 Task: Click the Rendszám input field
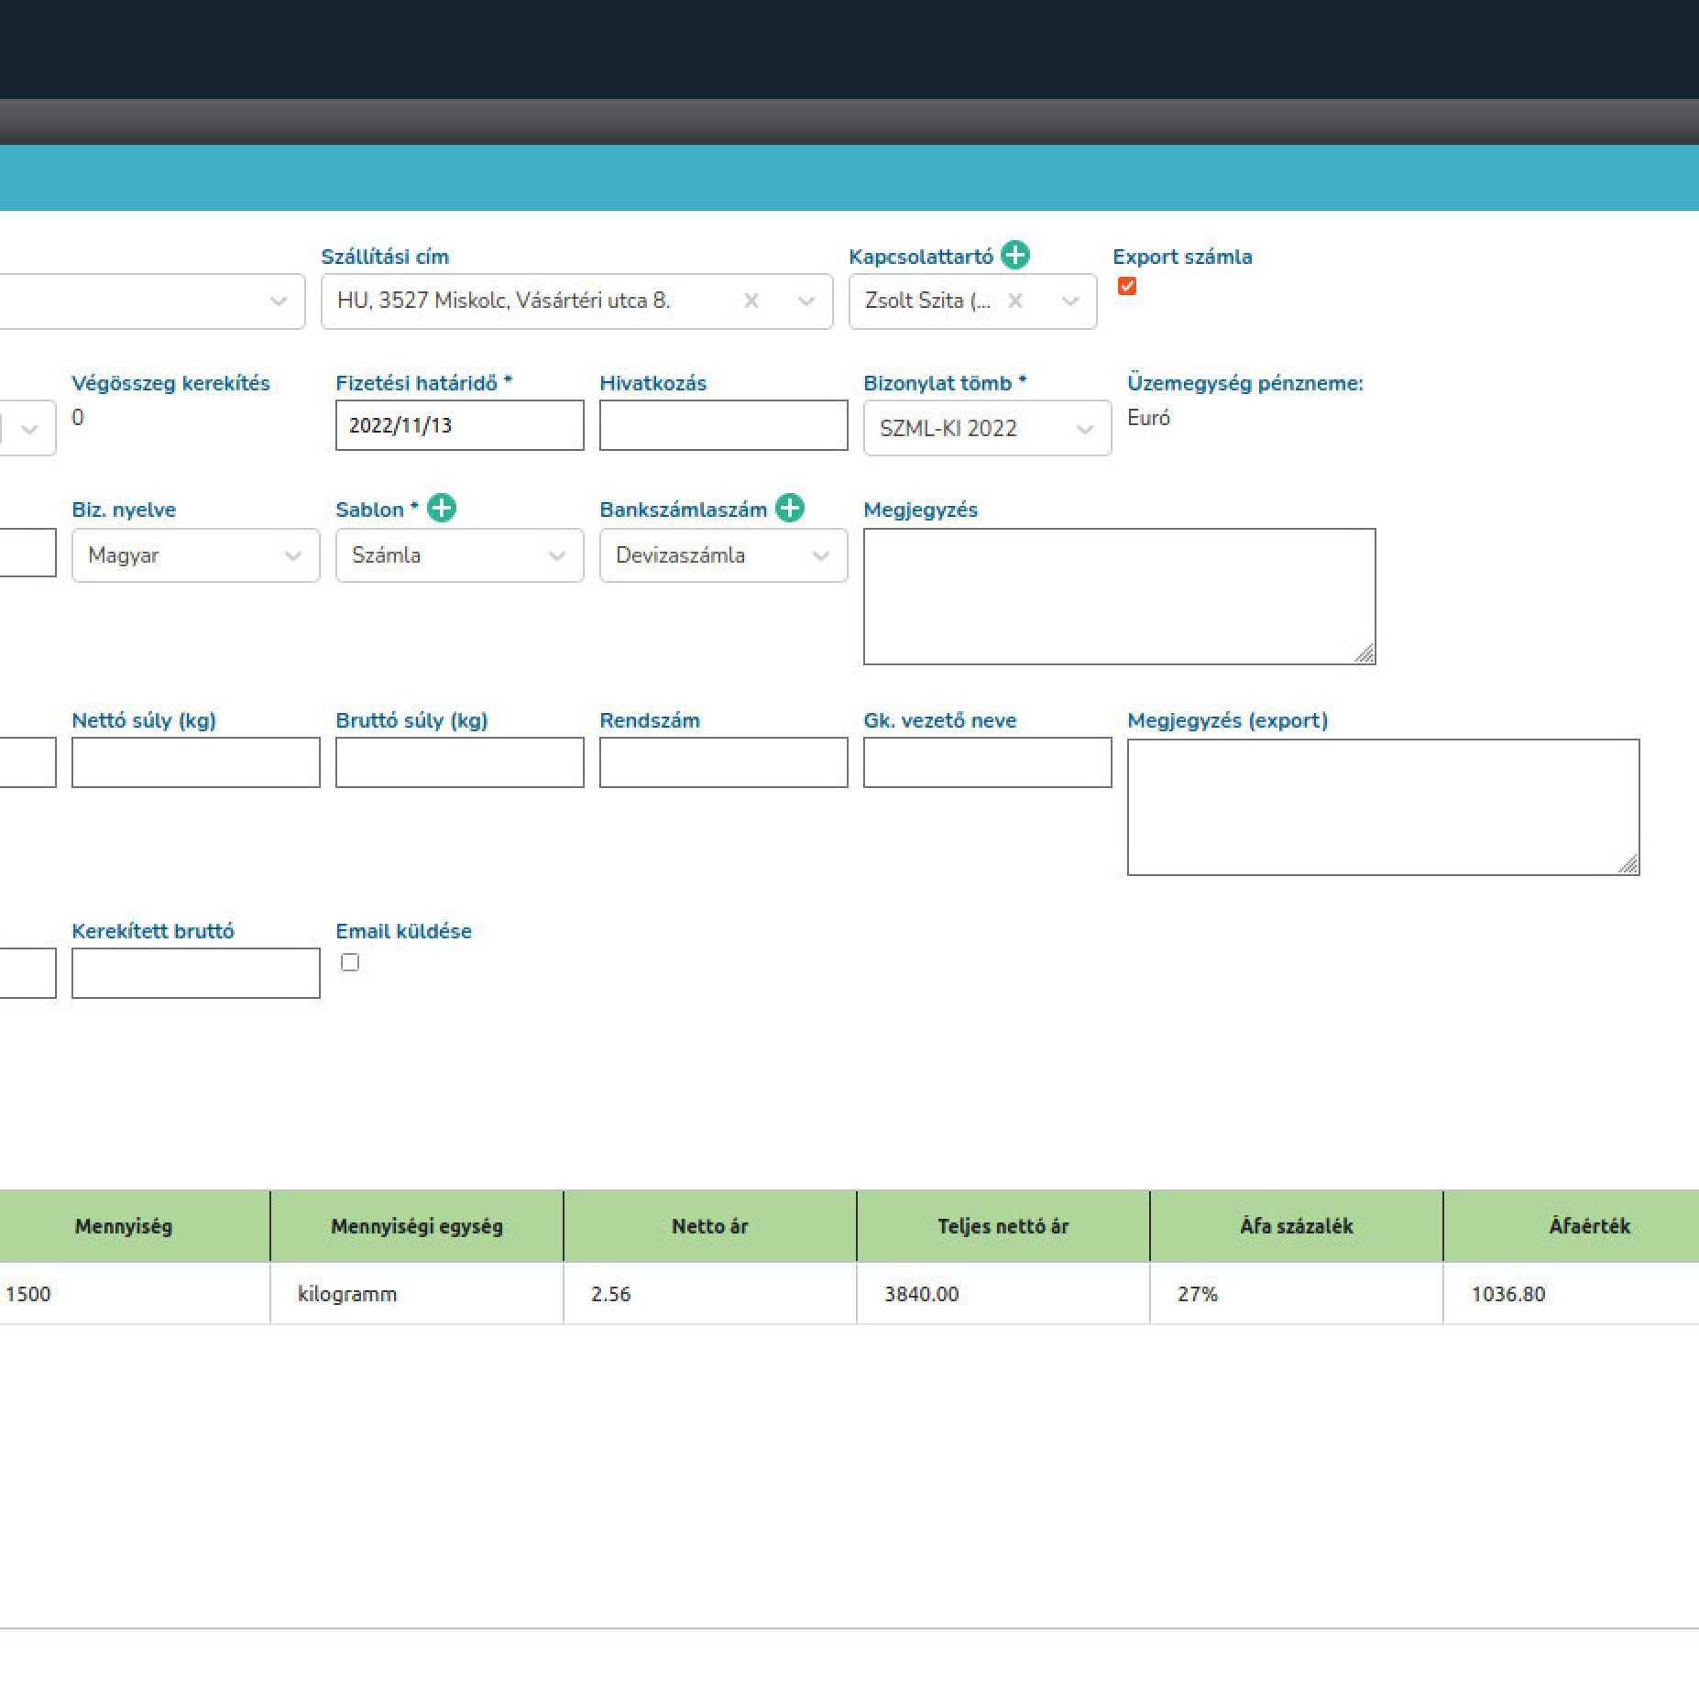(723, 762)
